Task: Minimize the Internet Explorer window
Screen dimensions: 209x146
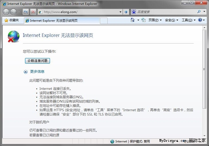Action: 185,3
